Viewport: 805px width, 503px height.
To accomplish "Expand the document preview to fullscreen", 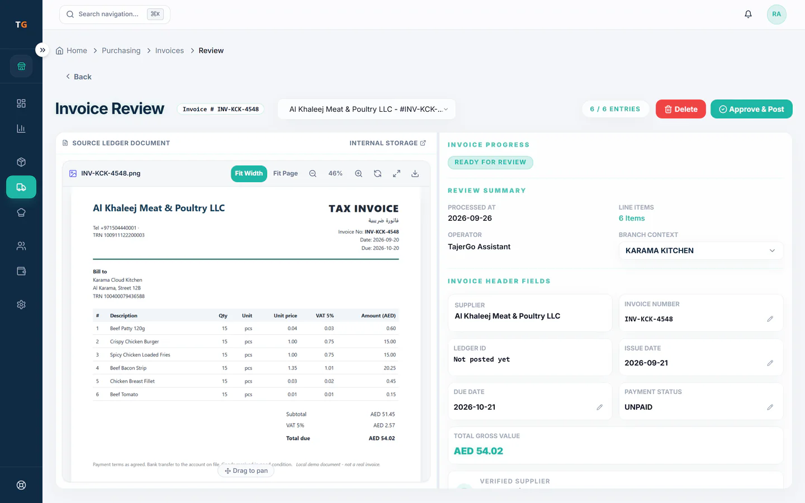I will pyautogui.click(x=396, y=174).
